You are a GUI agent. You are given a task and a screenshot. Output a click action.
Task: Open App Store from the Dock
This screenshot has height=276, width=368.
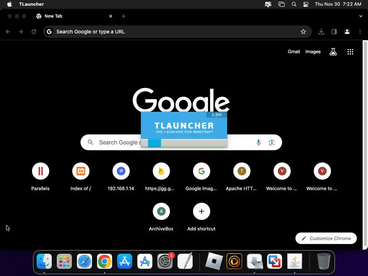coord(125,261)
